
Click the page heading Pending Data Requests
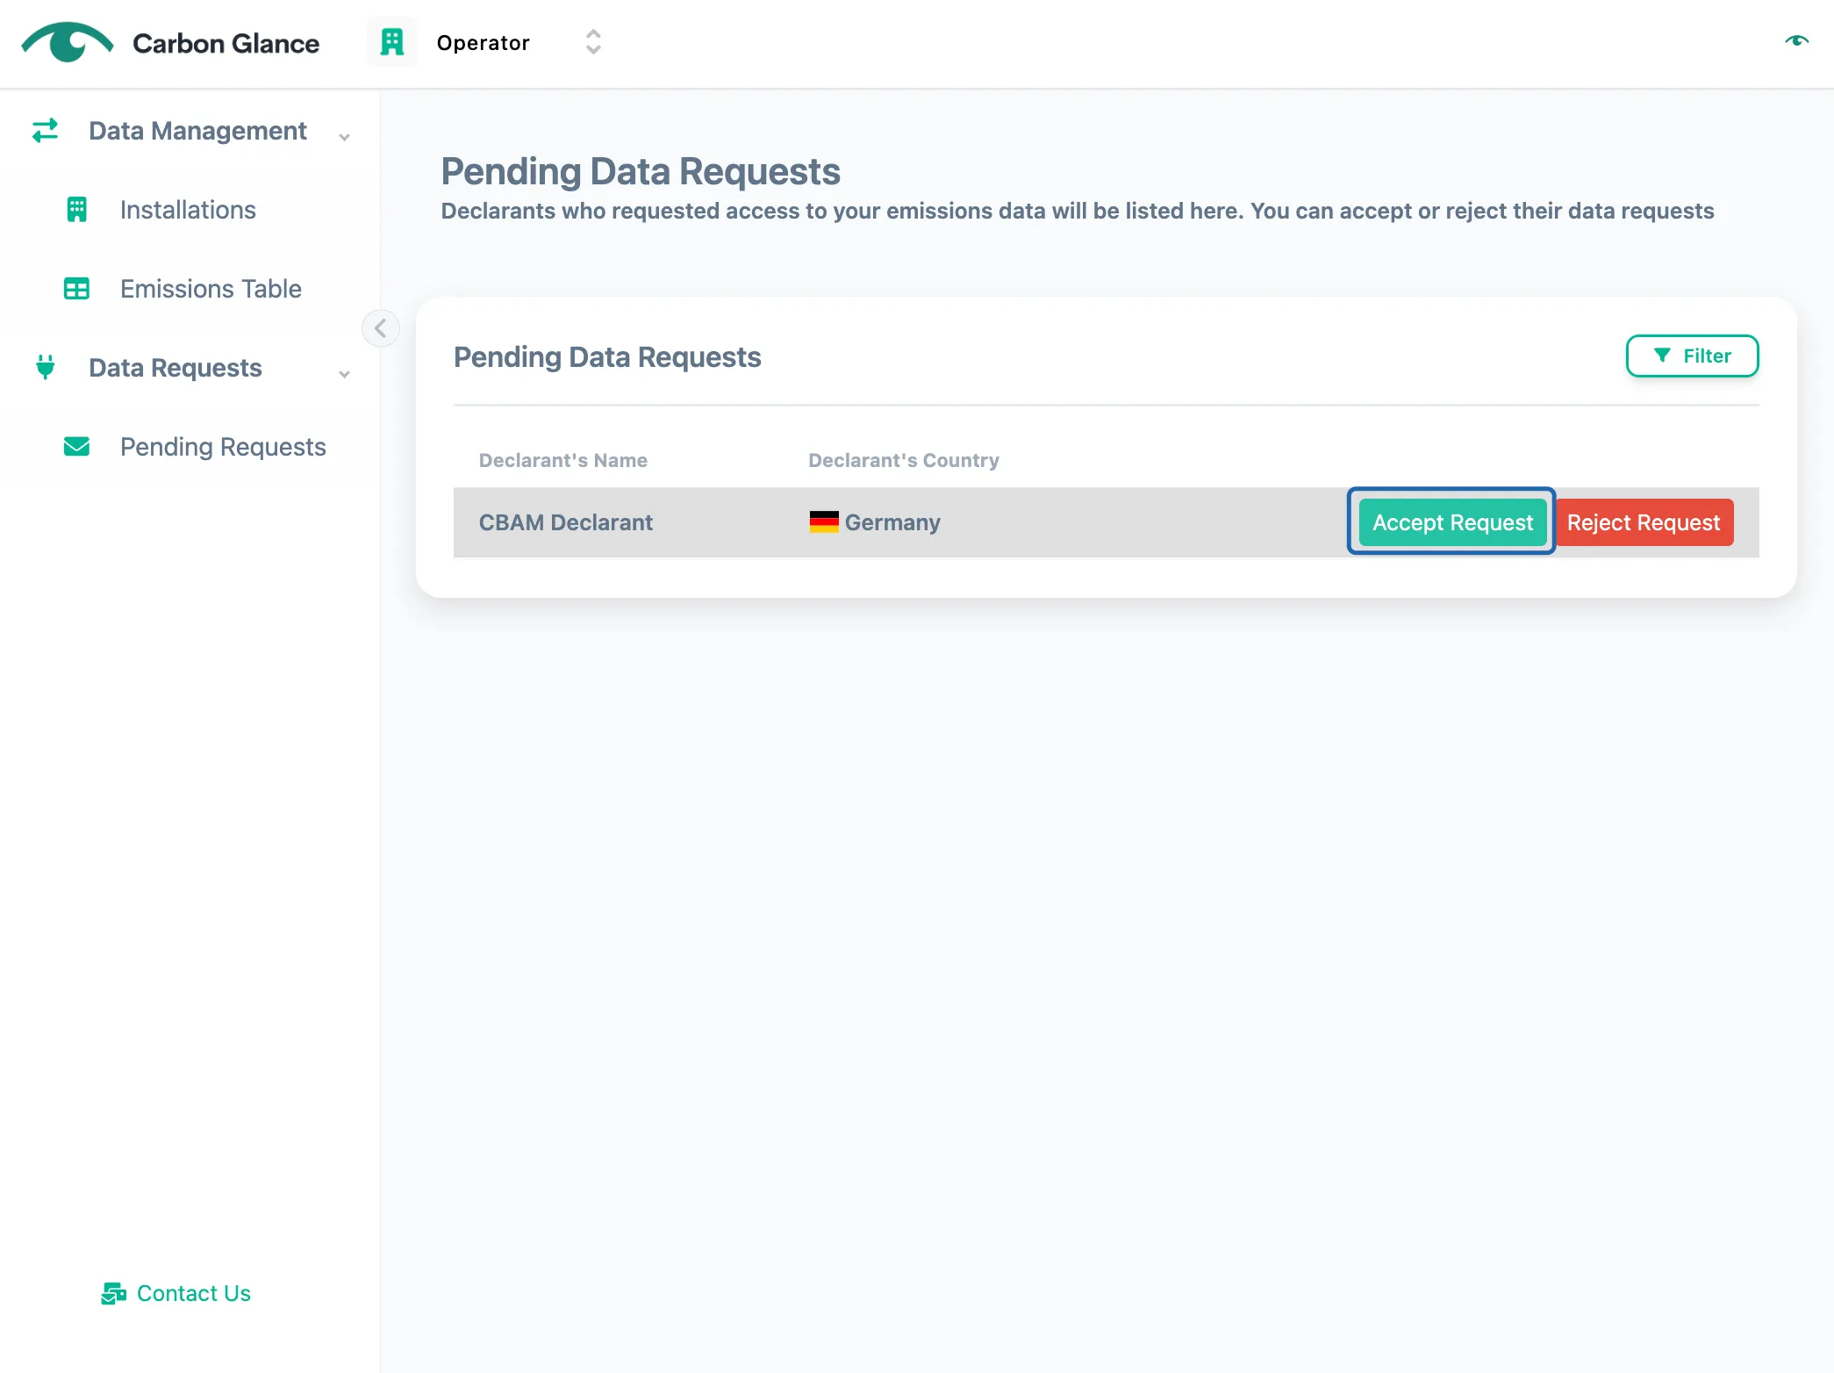pyautogui.click(x=641, y=171)
